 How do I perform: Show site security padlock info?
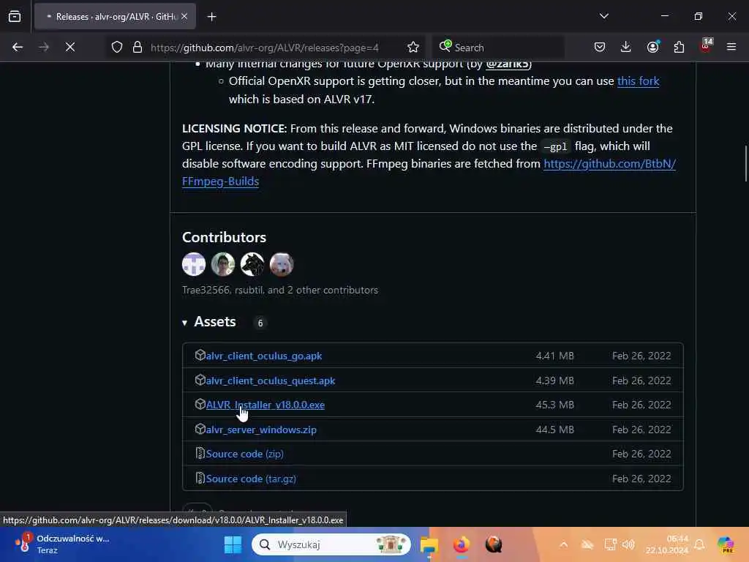[138, 47]
